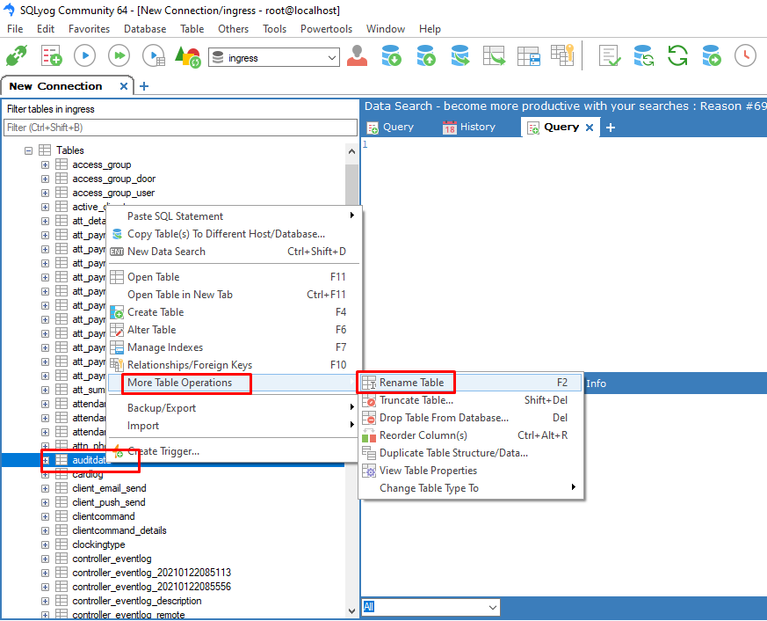Screen dimensions: 767x621
Task: Click the green refresh arrows icon
Action: (677, 55)
